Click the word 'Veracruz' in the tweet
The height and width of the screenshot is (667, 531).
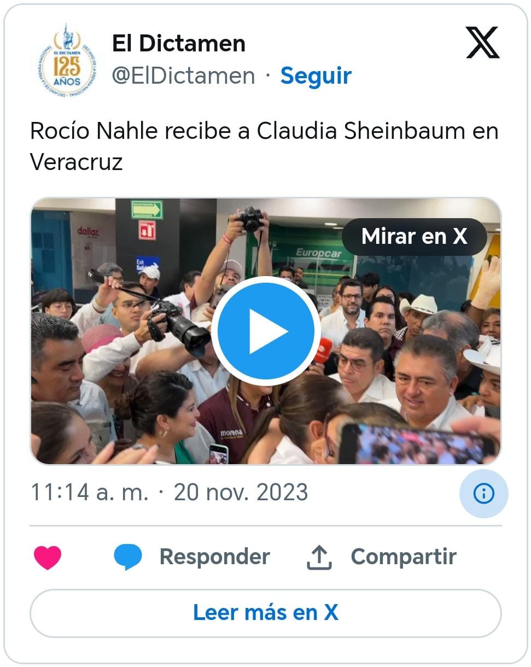coord(77,162)
